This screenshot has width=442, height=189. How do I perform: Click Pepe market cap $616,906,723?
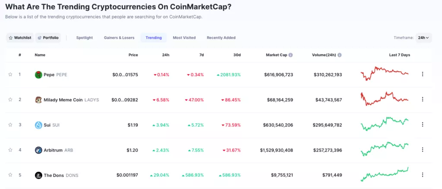pyautogui.click(x=278, y=75)
